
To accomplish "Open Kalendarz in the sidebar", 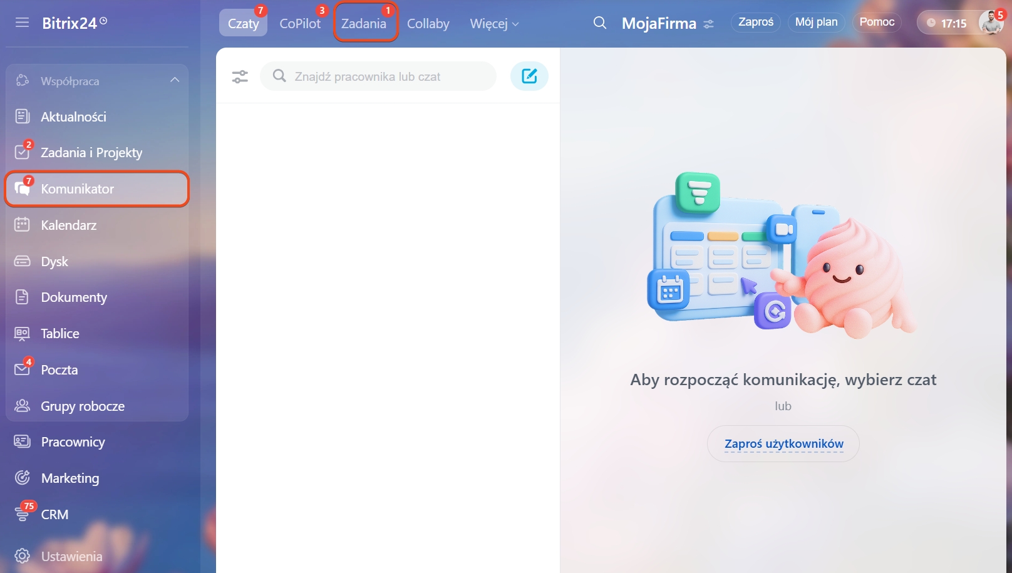I will pyautogui.click(x=97, y=225).
